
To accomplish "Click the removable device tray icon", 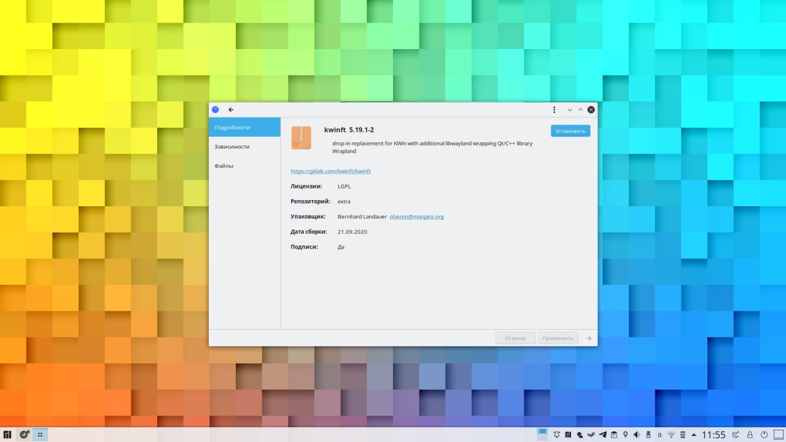I will point(648,435).
